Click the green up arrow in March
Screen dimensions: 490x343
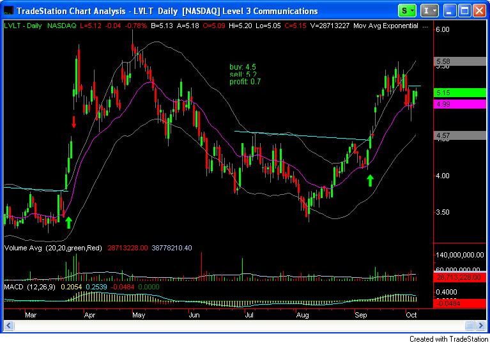[69, 223]
